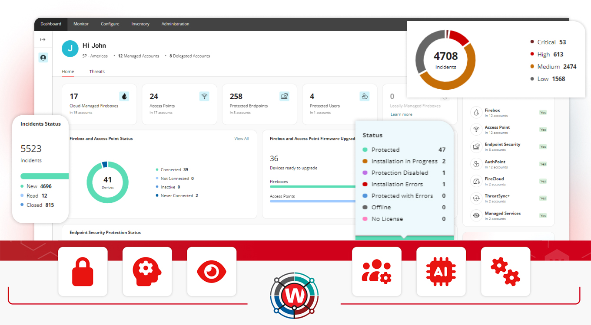Screen dimensions: 591x325
Task: Click the Endpoint Security service icon
Action: 476,147
